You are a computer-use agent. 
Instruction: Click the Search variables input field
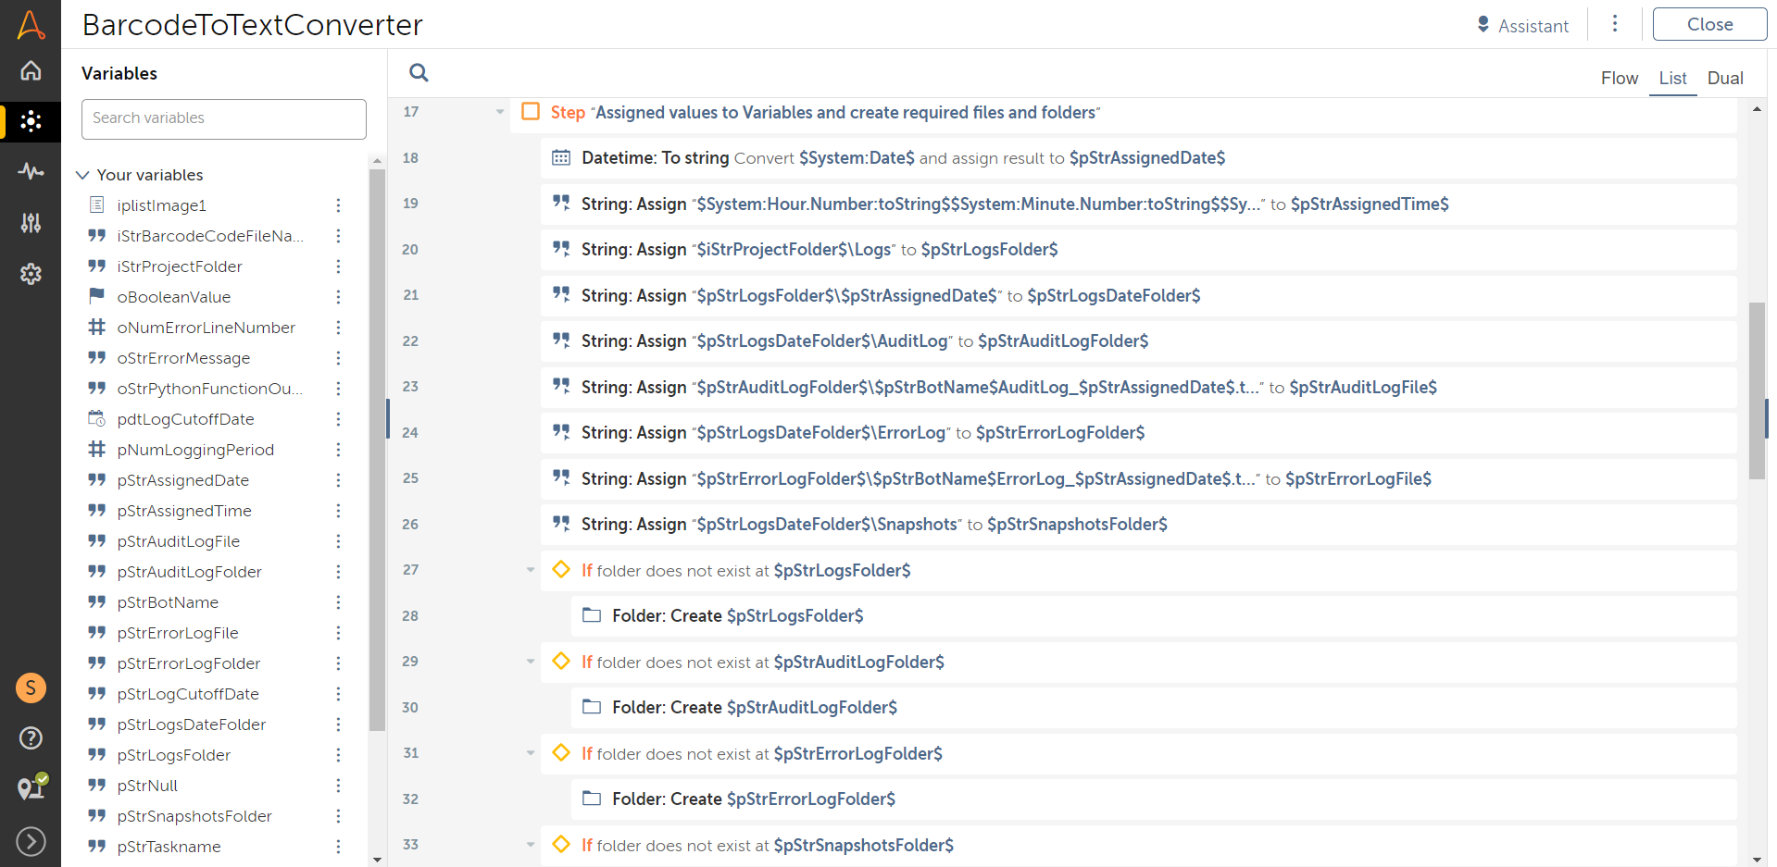(x=224, y=118)
